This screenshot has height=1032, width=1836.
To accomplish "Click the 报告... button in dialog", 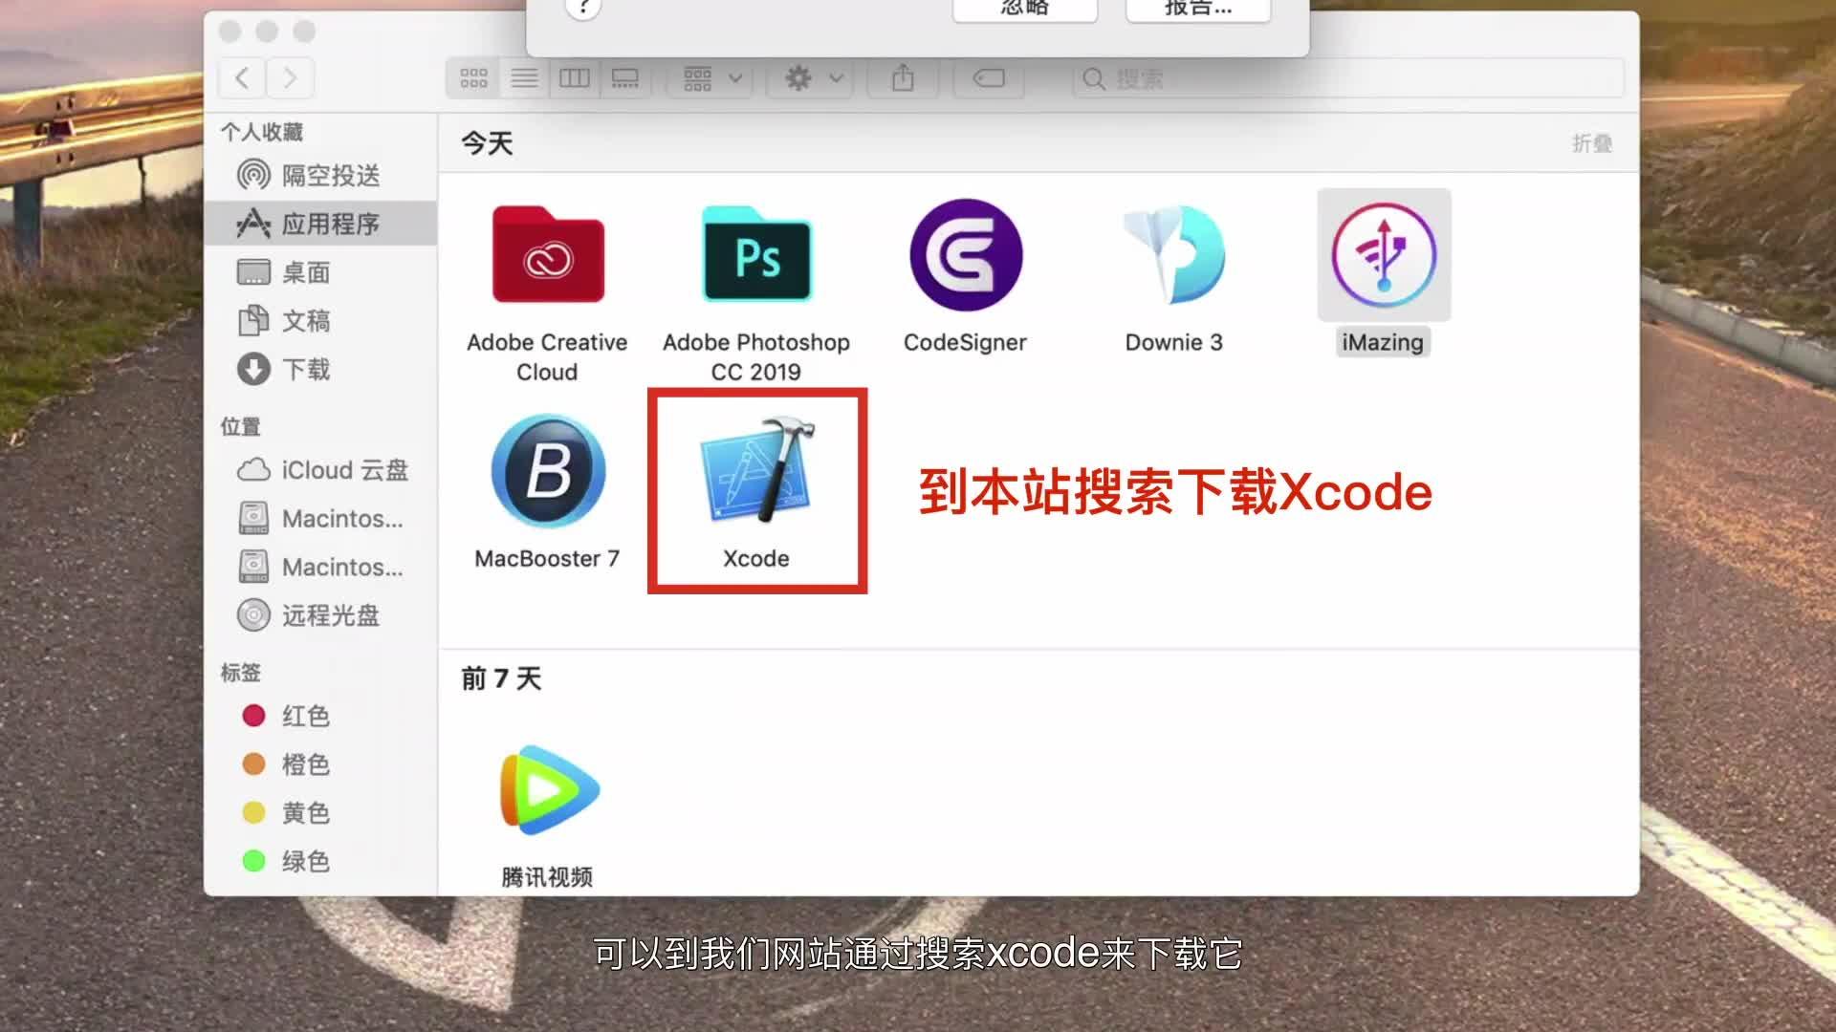I will (x=1198, y=8).
